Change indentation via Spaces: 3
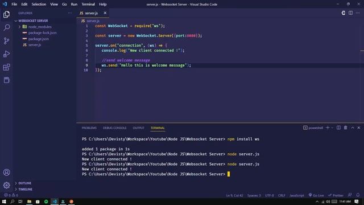This screenshot has height=205, width=364. click(x=254, y=195)
